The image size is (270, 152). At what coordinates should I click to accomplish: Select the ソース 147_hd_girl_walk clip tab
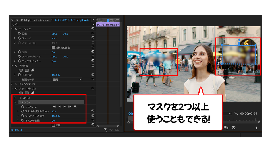click(30, 20)
